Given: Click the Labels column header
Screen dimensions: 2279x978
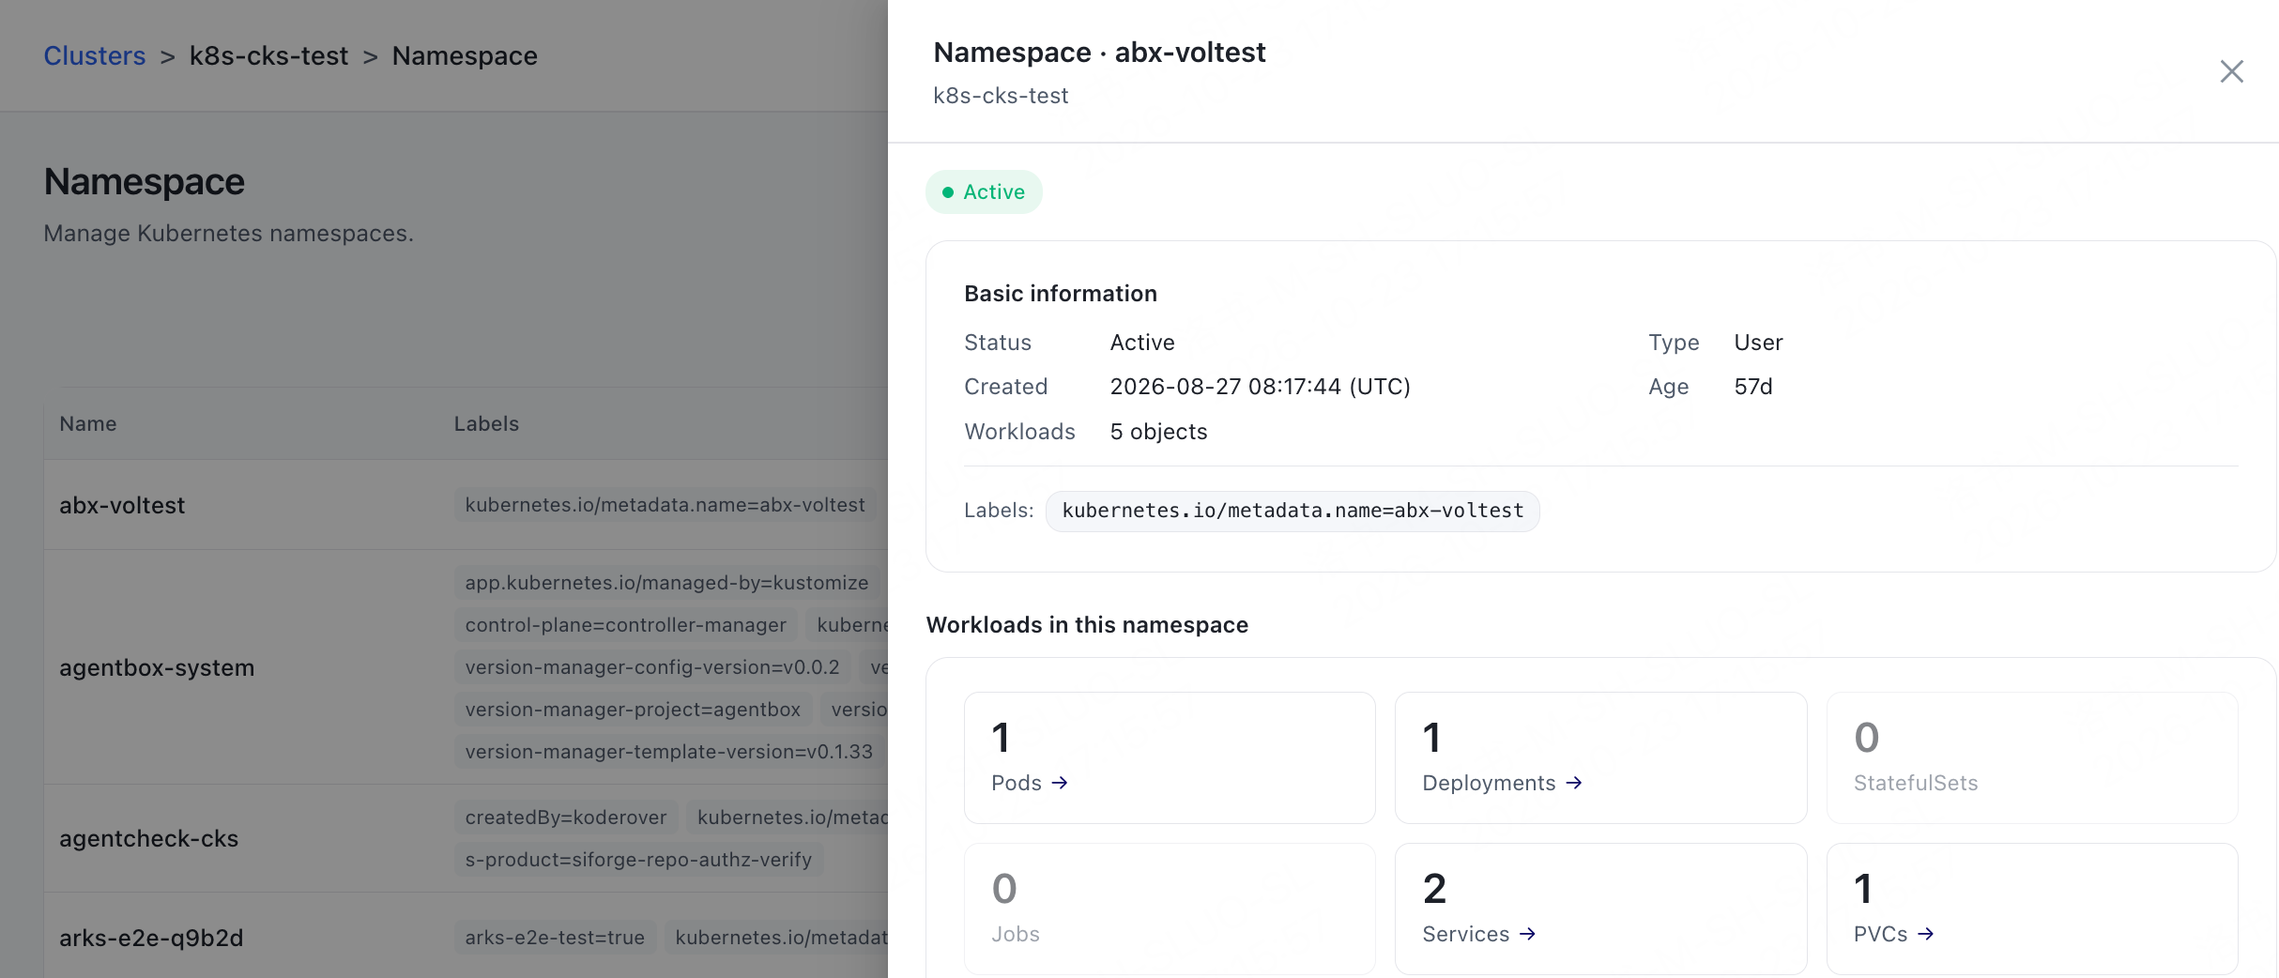Looking at the screenshot, I should coord(486,423).
